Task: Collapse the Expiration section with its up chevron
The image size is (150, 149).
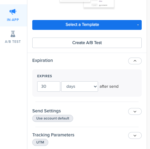Action: click(135, 61)
